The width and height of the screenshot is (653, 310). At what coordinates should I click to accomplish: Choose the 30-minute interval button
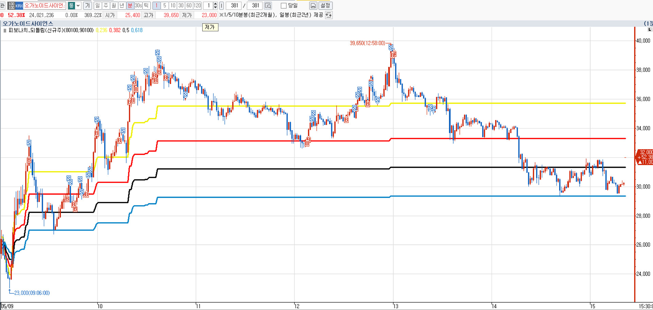pyautogui.click(x=181, y=5)
